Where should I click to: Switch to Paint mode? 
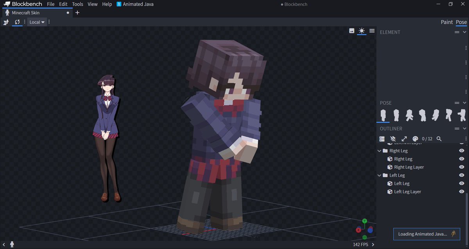point(447,22)
